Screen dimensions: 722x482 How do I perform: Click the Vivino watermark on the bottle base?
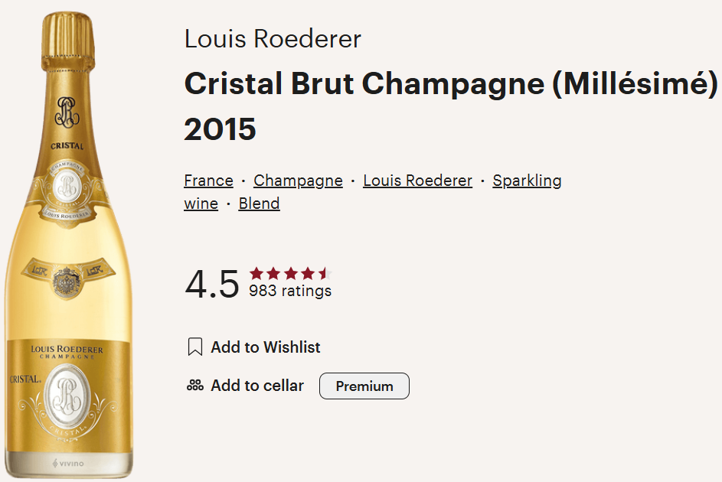pyautogui.click(x=69, y=464)
